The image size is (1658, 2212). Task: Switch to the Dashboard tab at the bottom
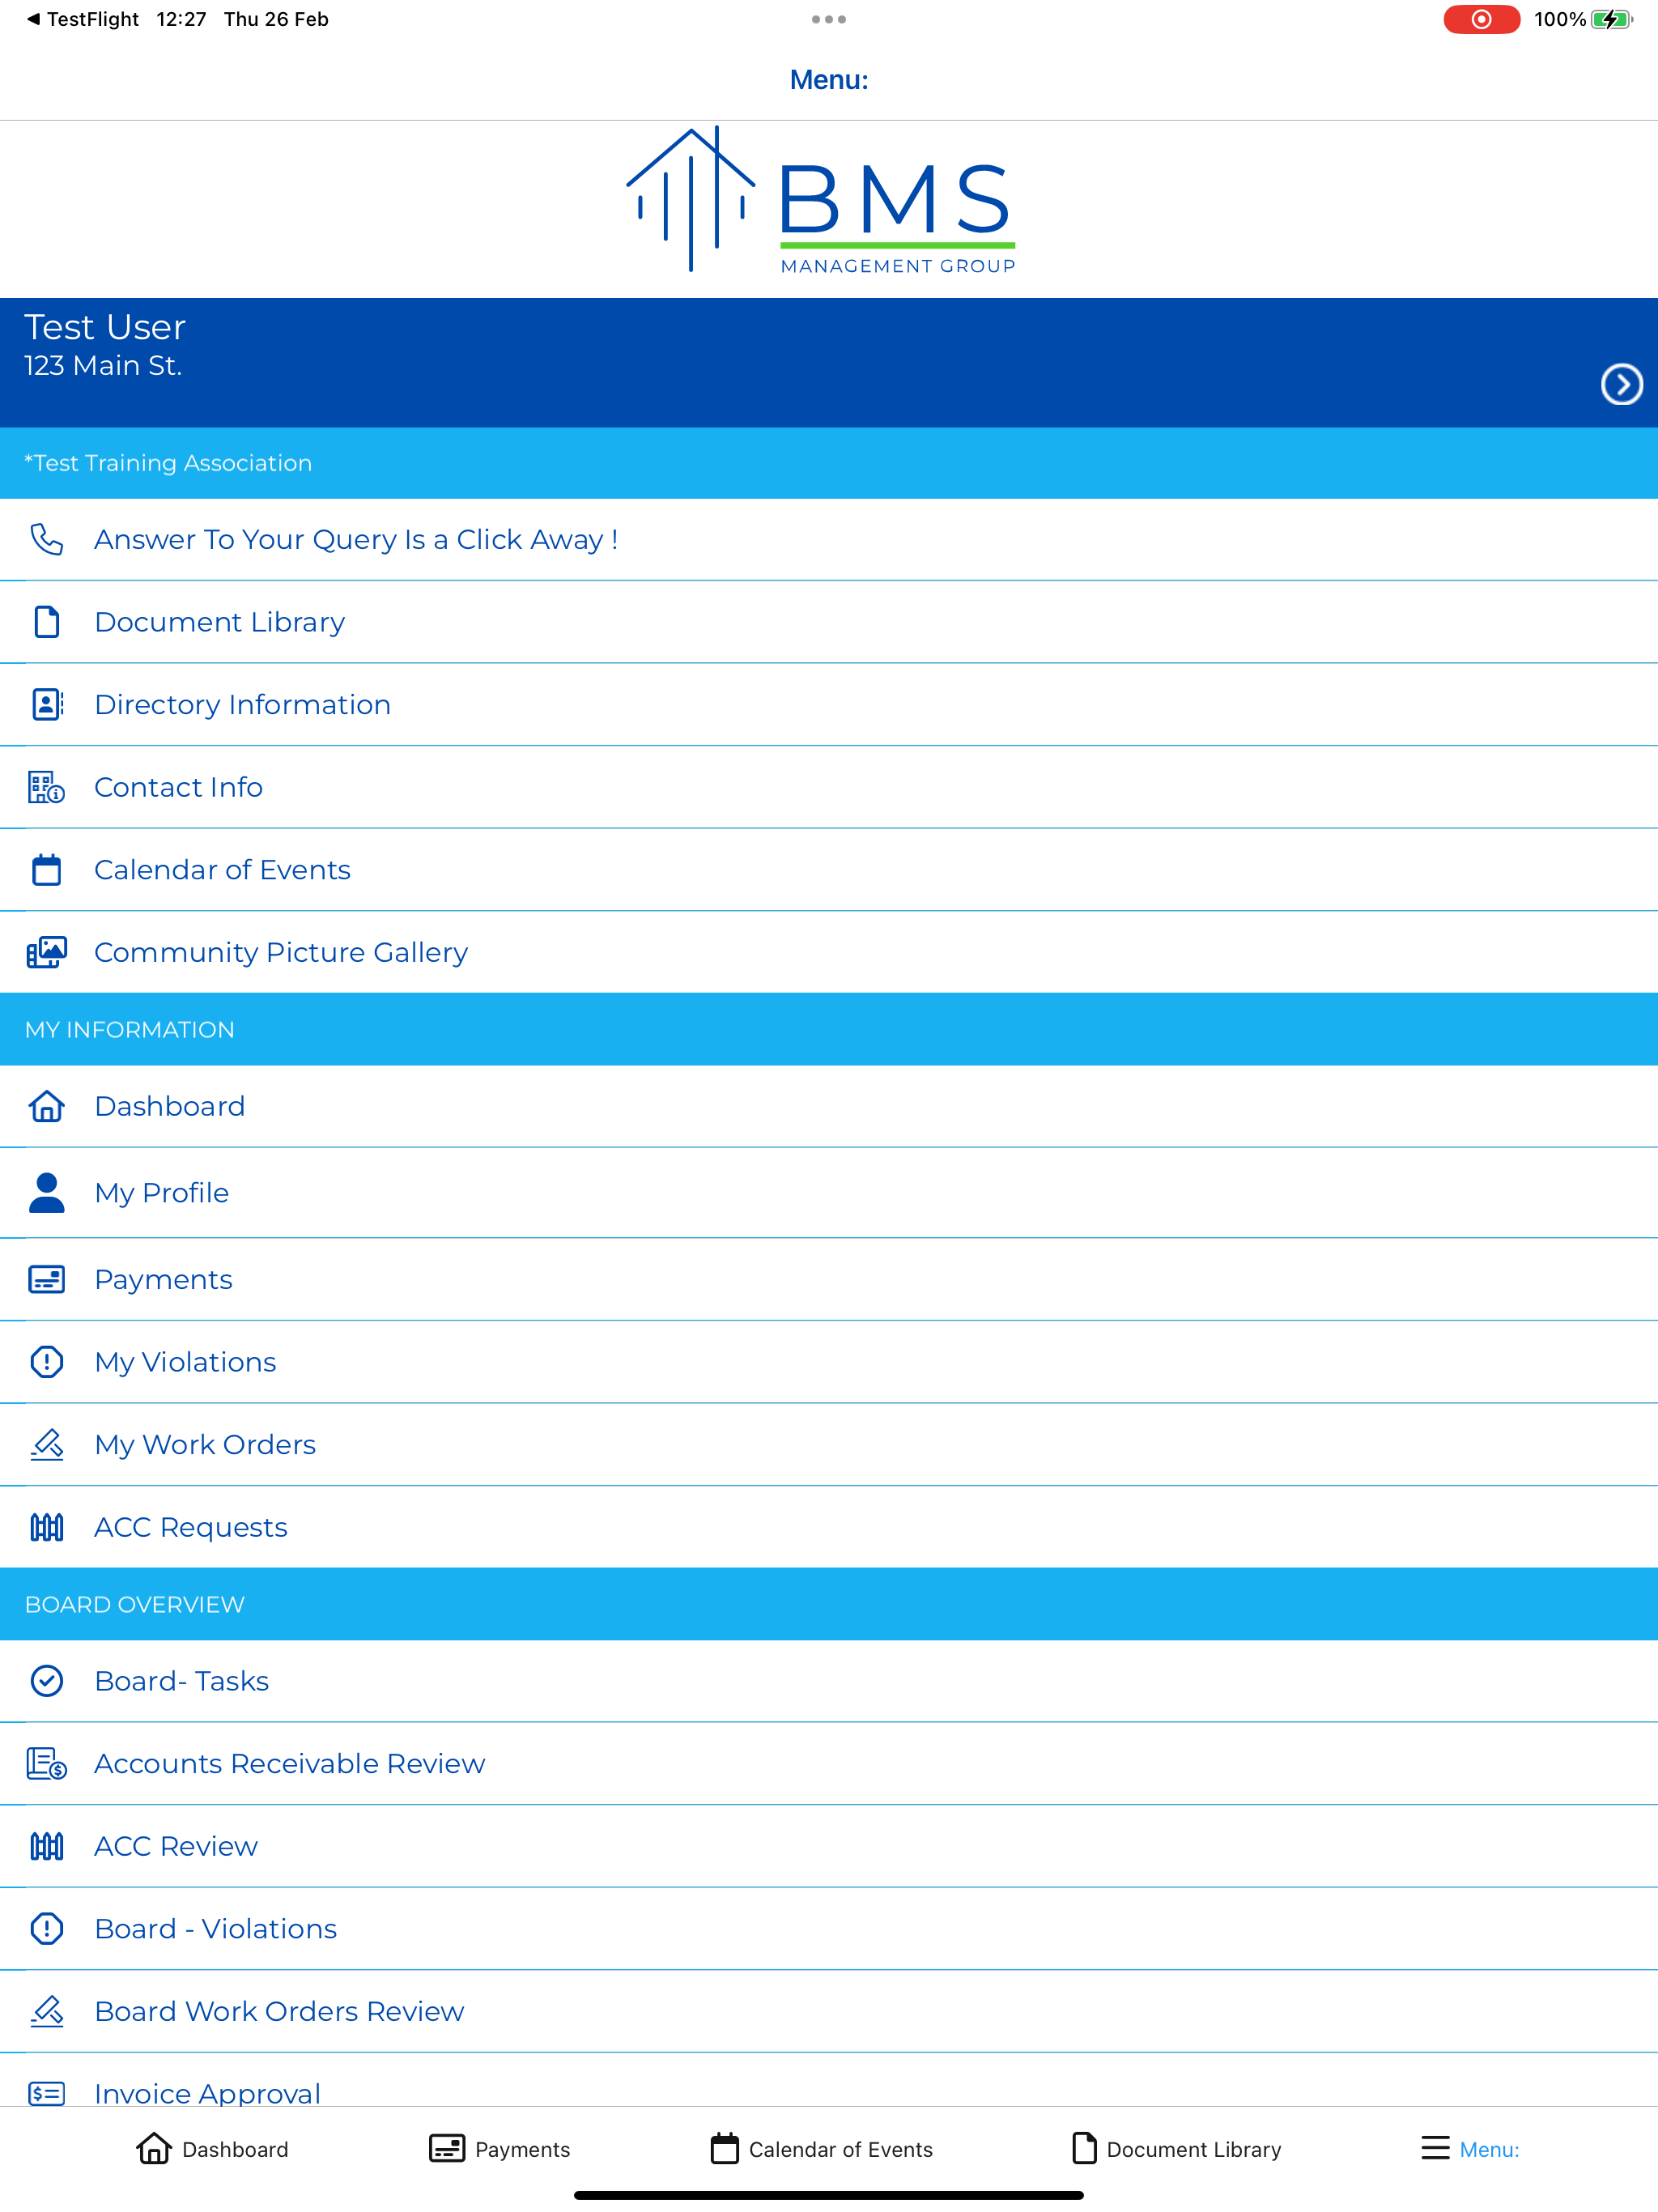coord(212,2148)
